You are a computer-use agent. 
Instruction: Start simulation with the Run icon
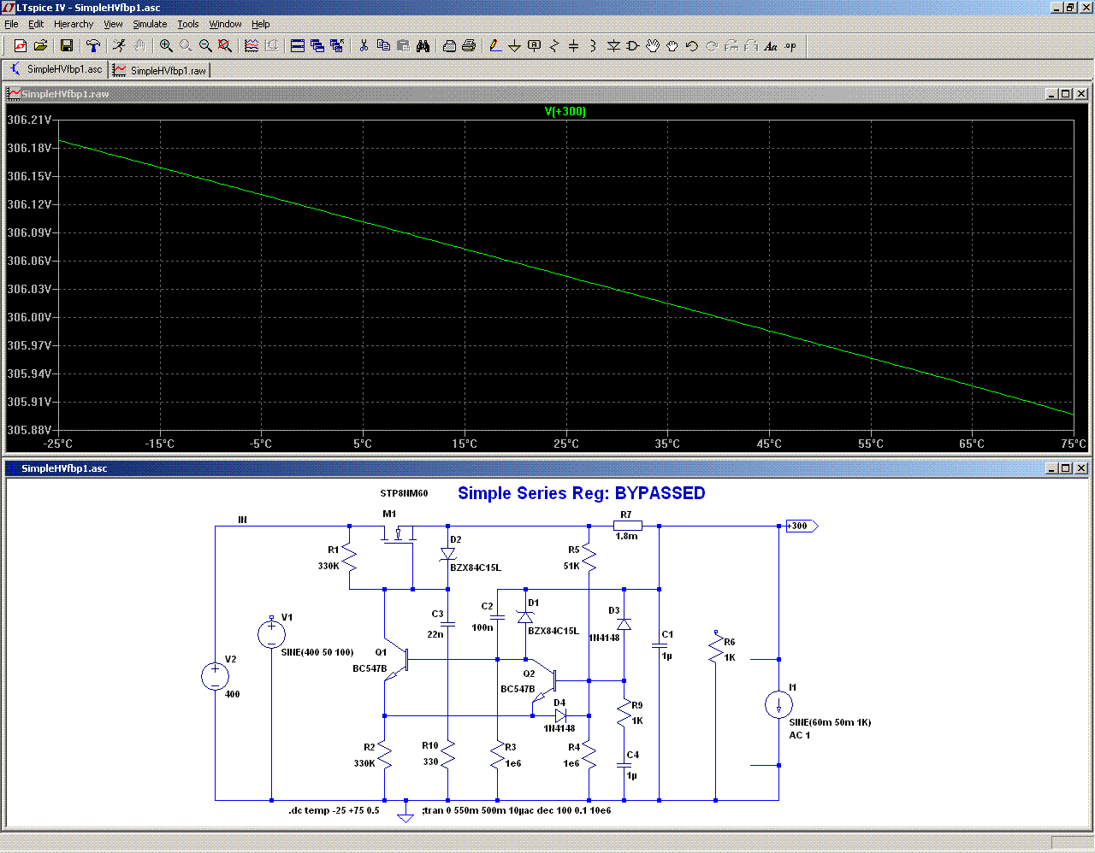coord(119,46)
